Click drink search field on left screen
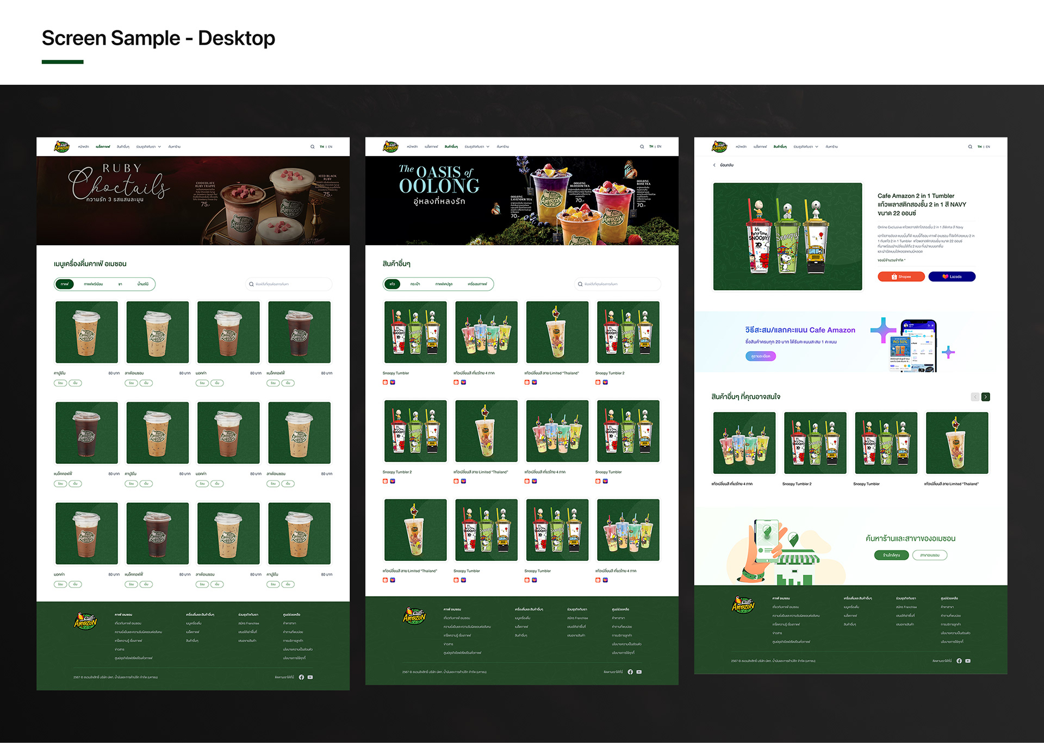Image resolution: width=1044 pixels, height=743 pixels. 289,284
